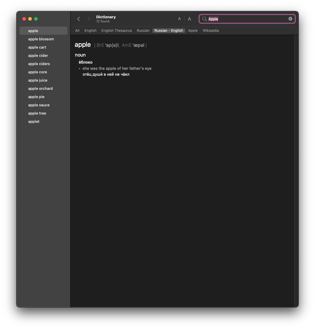Select 'apple cider' entry
This screenshot has height=329, width=315.
click(44, 56)
